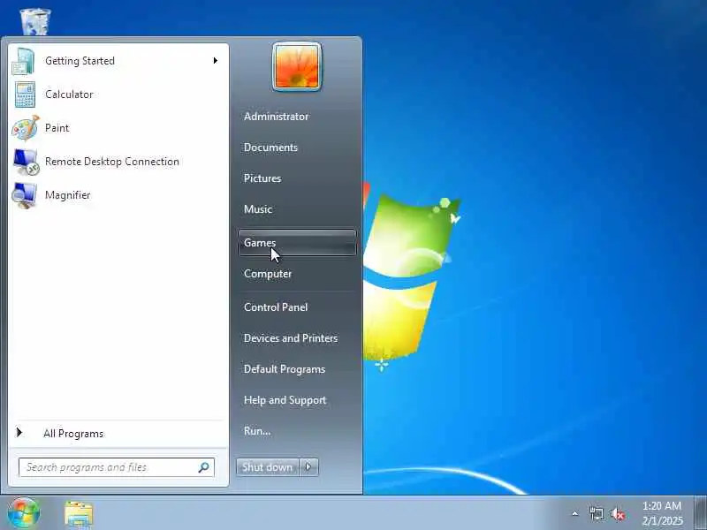Open the Magnifier icon

coord(25,195)
